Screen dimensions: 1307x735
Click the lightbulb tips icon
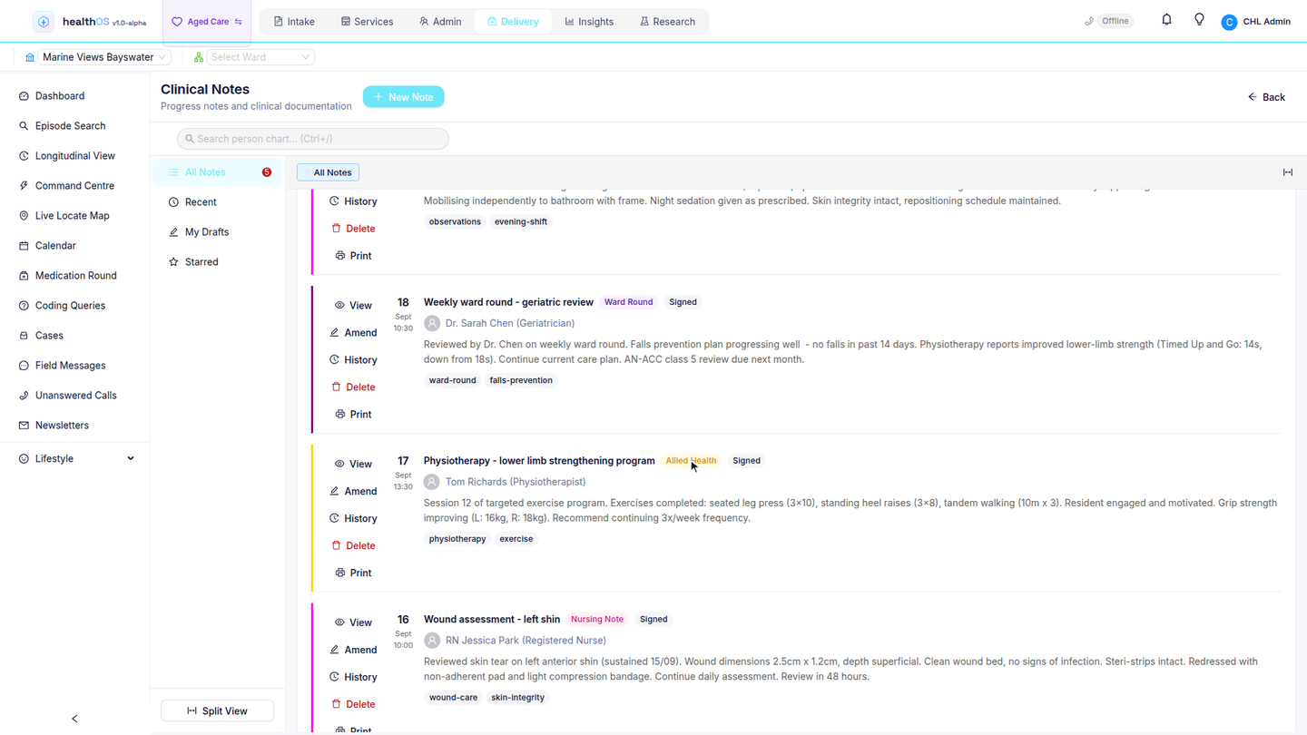pos(1199,20)
